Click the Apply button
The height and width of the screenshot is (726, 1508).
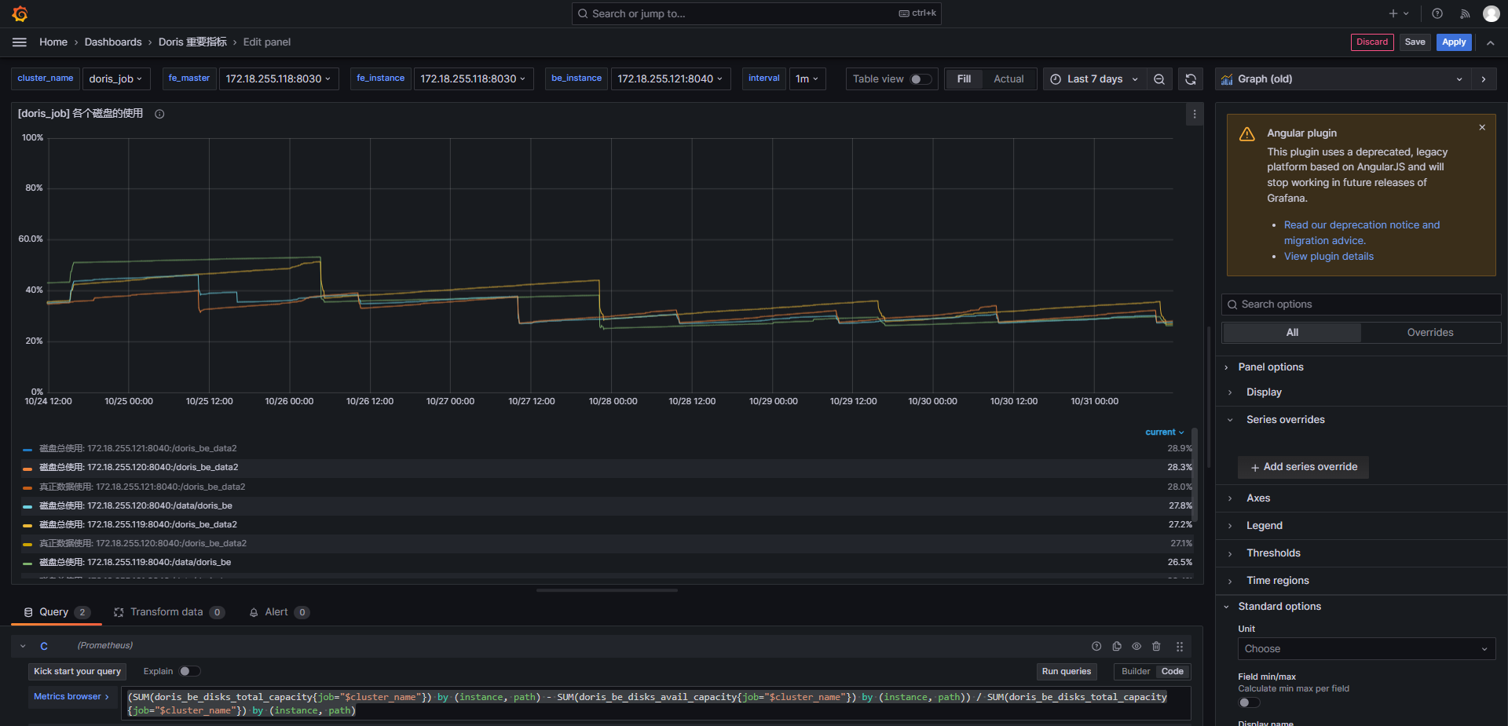point(1454,42)
